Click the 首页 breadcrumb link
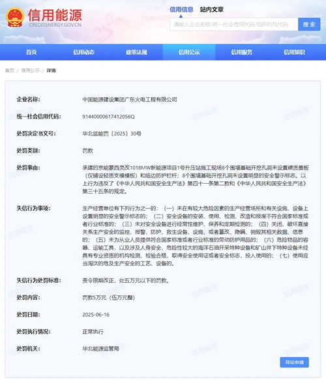The width and height of the screenshot is (326, 380). point(9,70)
